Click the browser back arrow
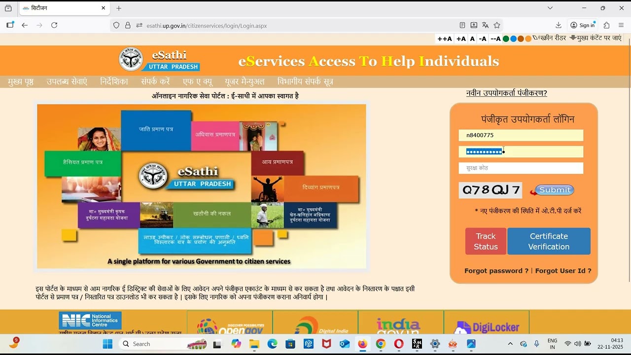The height and width of the screenshot is (355, 631). [x=25, y=25]
